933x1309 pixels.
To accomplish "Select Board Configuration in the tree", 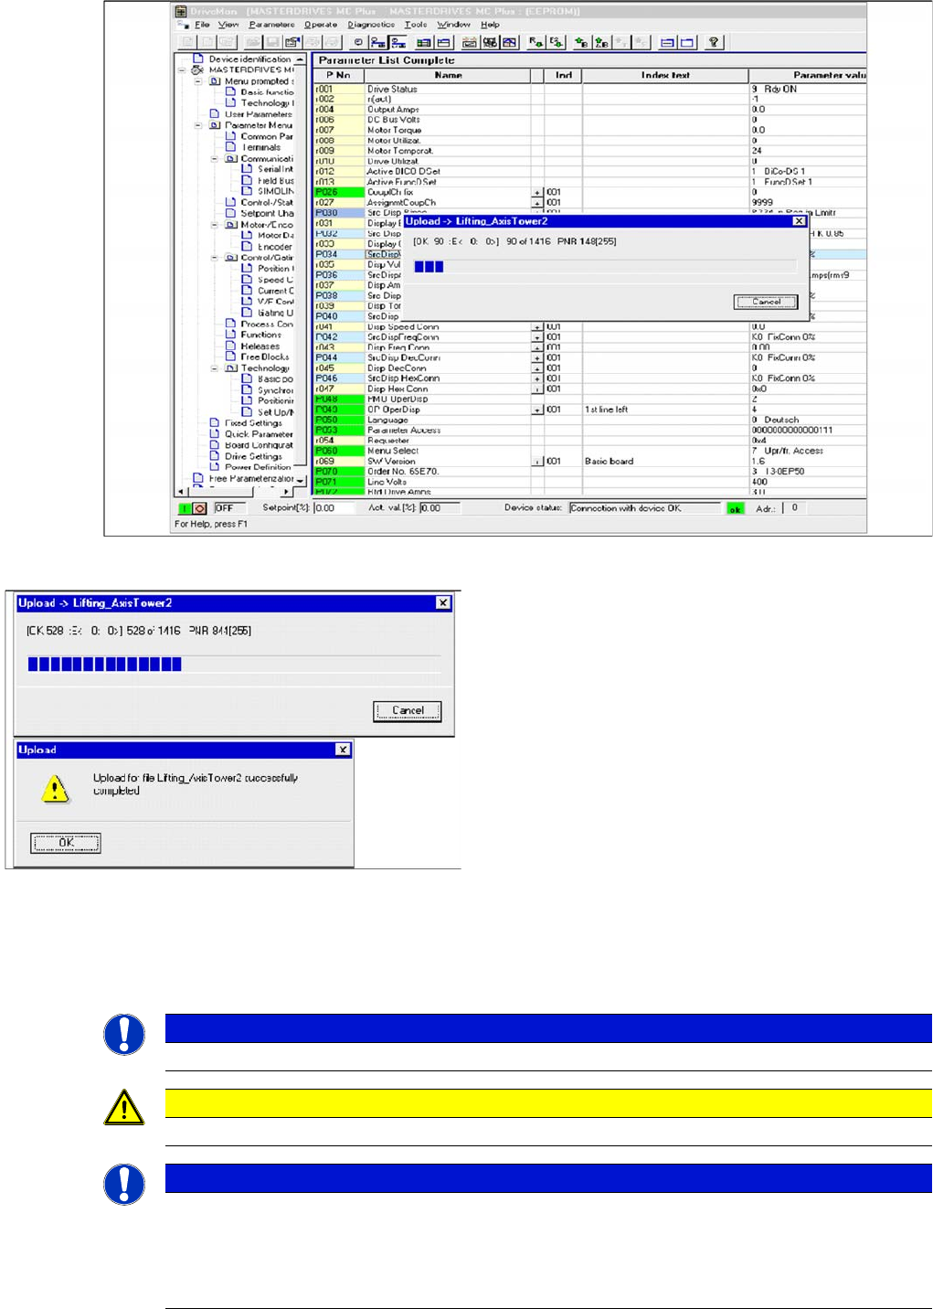I will click(x=259, y=445).
